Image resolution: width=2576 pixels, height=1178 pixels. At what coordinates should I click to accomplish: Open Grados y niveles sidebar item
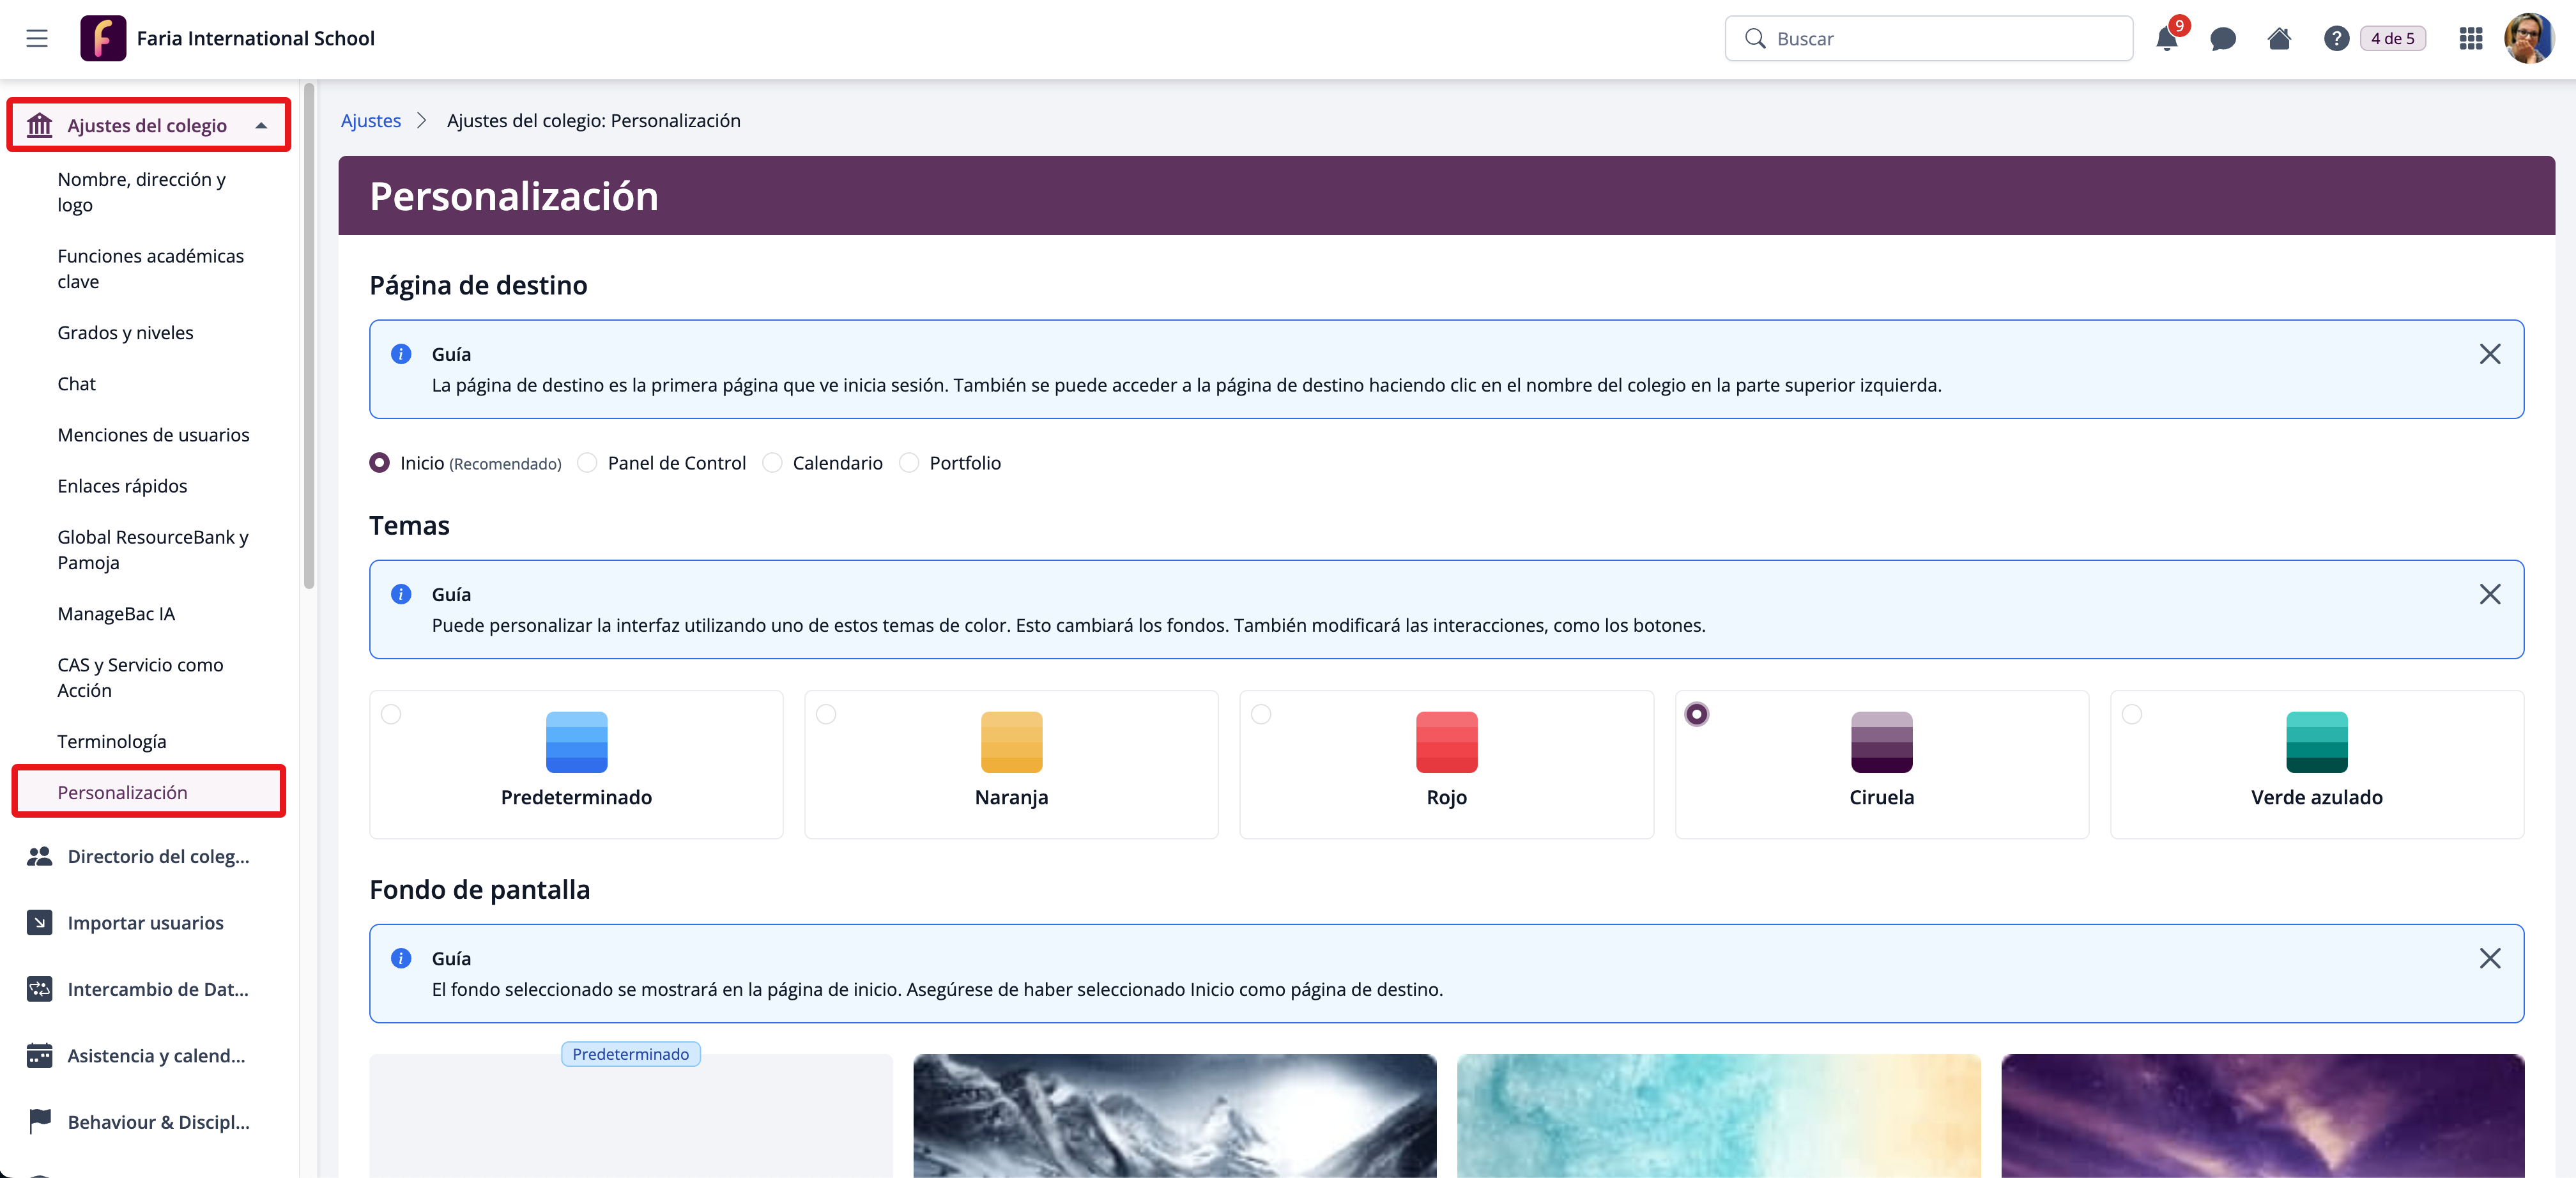click(x=125, y=332)
